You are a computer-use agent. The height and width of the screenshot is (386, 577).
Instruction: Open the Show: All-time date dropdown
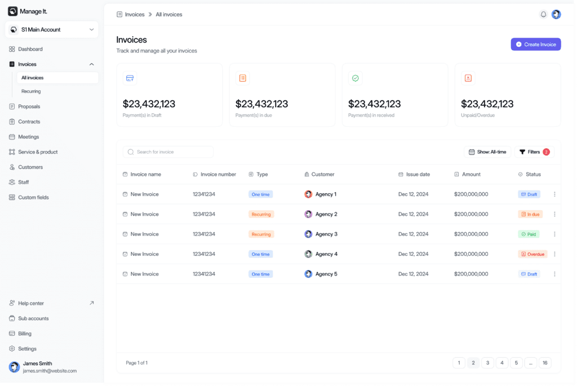coord(487,152)
